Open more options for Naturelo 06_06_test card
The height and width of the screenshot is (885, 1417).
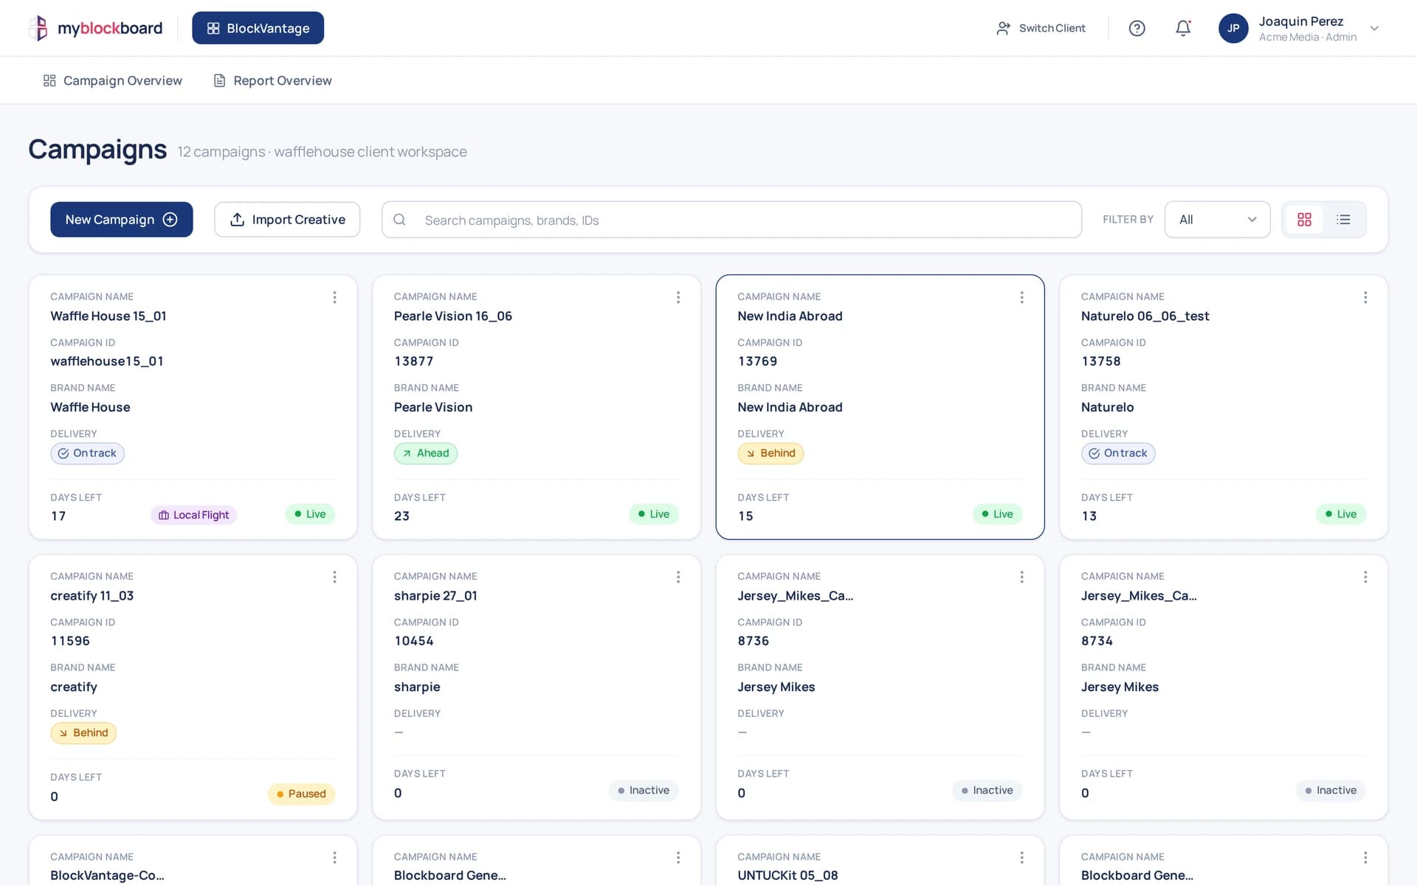tap(1365, 297)
